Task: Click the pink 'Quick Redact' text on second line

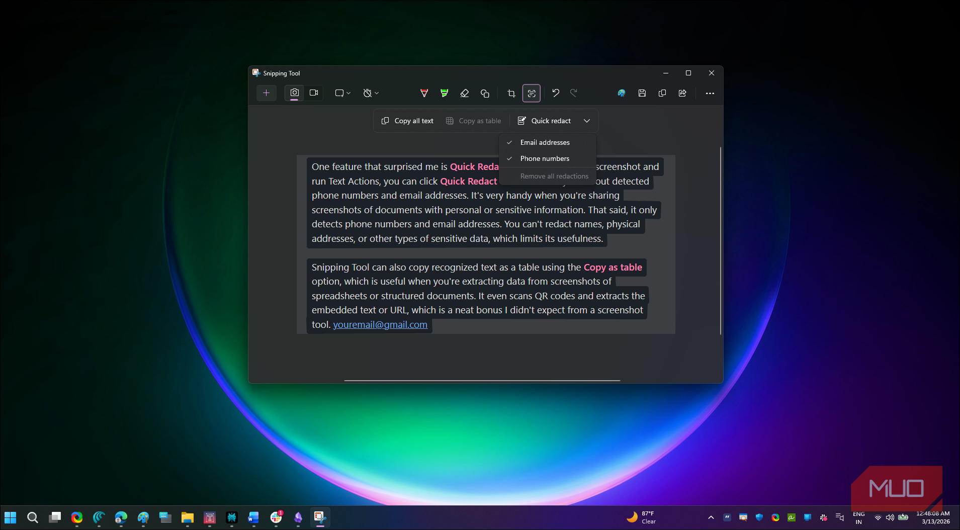Action: click(x=468, y=181)
